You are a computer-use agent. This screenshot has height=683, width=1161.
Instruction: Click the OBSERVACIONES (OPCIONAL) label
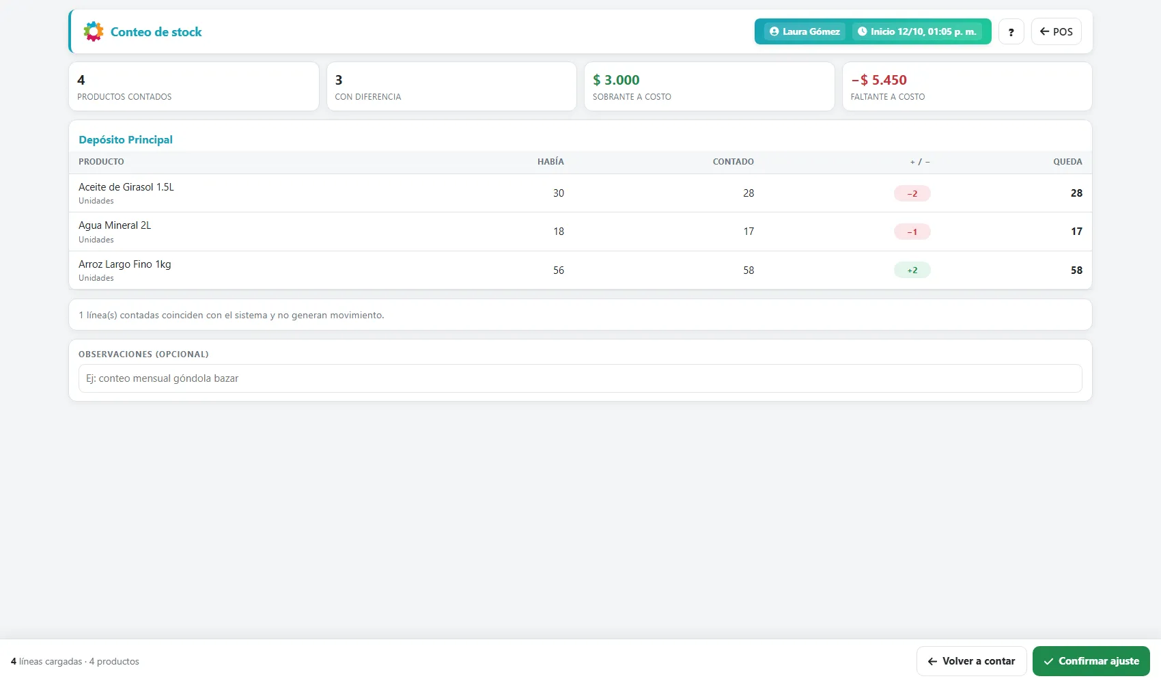[143, 354]
